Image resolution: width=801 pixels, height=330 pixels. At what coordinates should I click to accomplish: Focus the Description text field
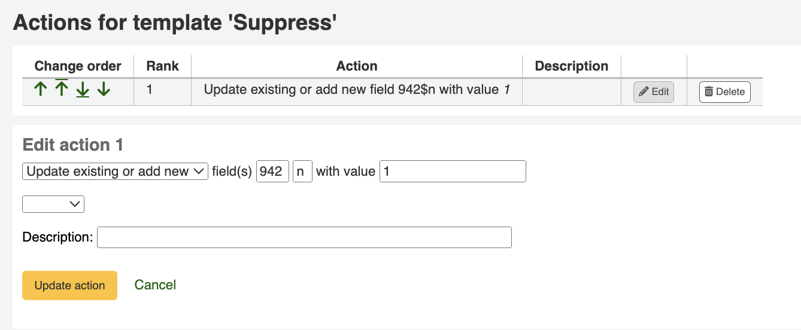pos(304,237)
